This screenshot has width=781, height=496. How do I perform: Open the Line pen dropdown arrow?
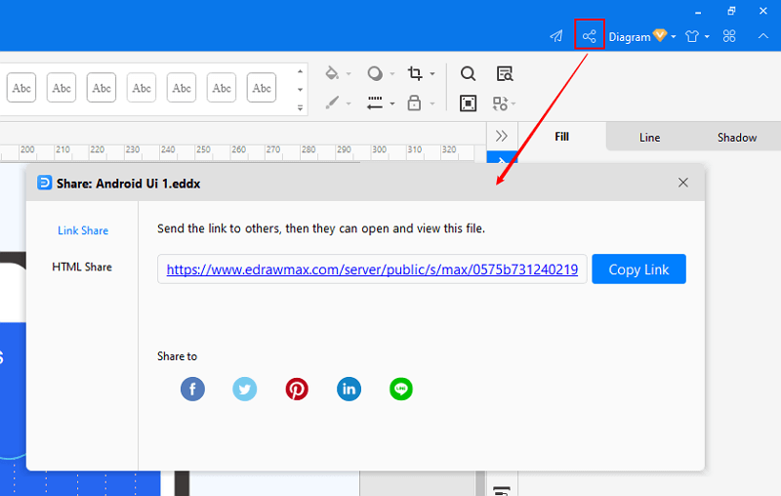pyautogui.click(x=349, y=103)
